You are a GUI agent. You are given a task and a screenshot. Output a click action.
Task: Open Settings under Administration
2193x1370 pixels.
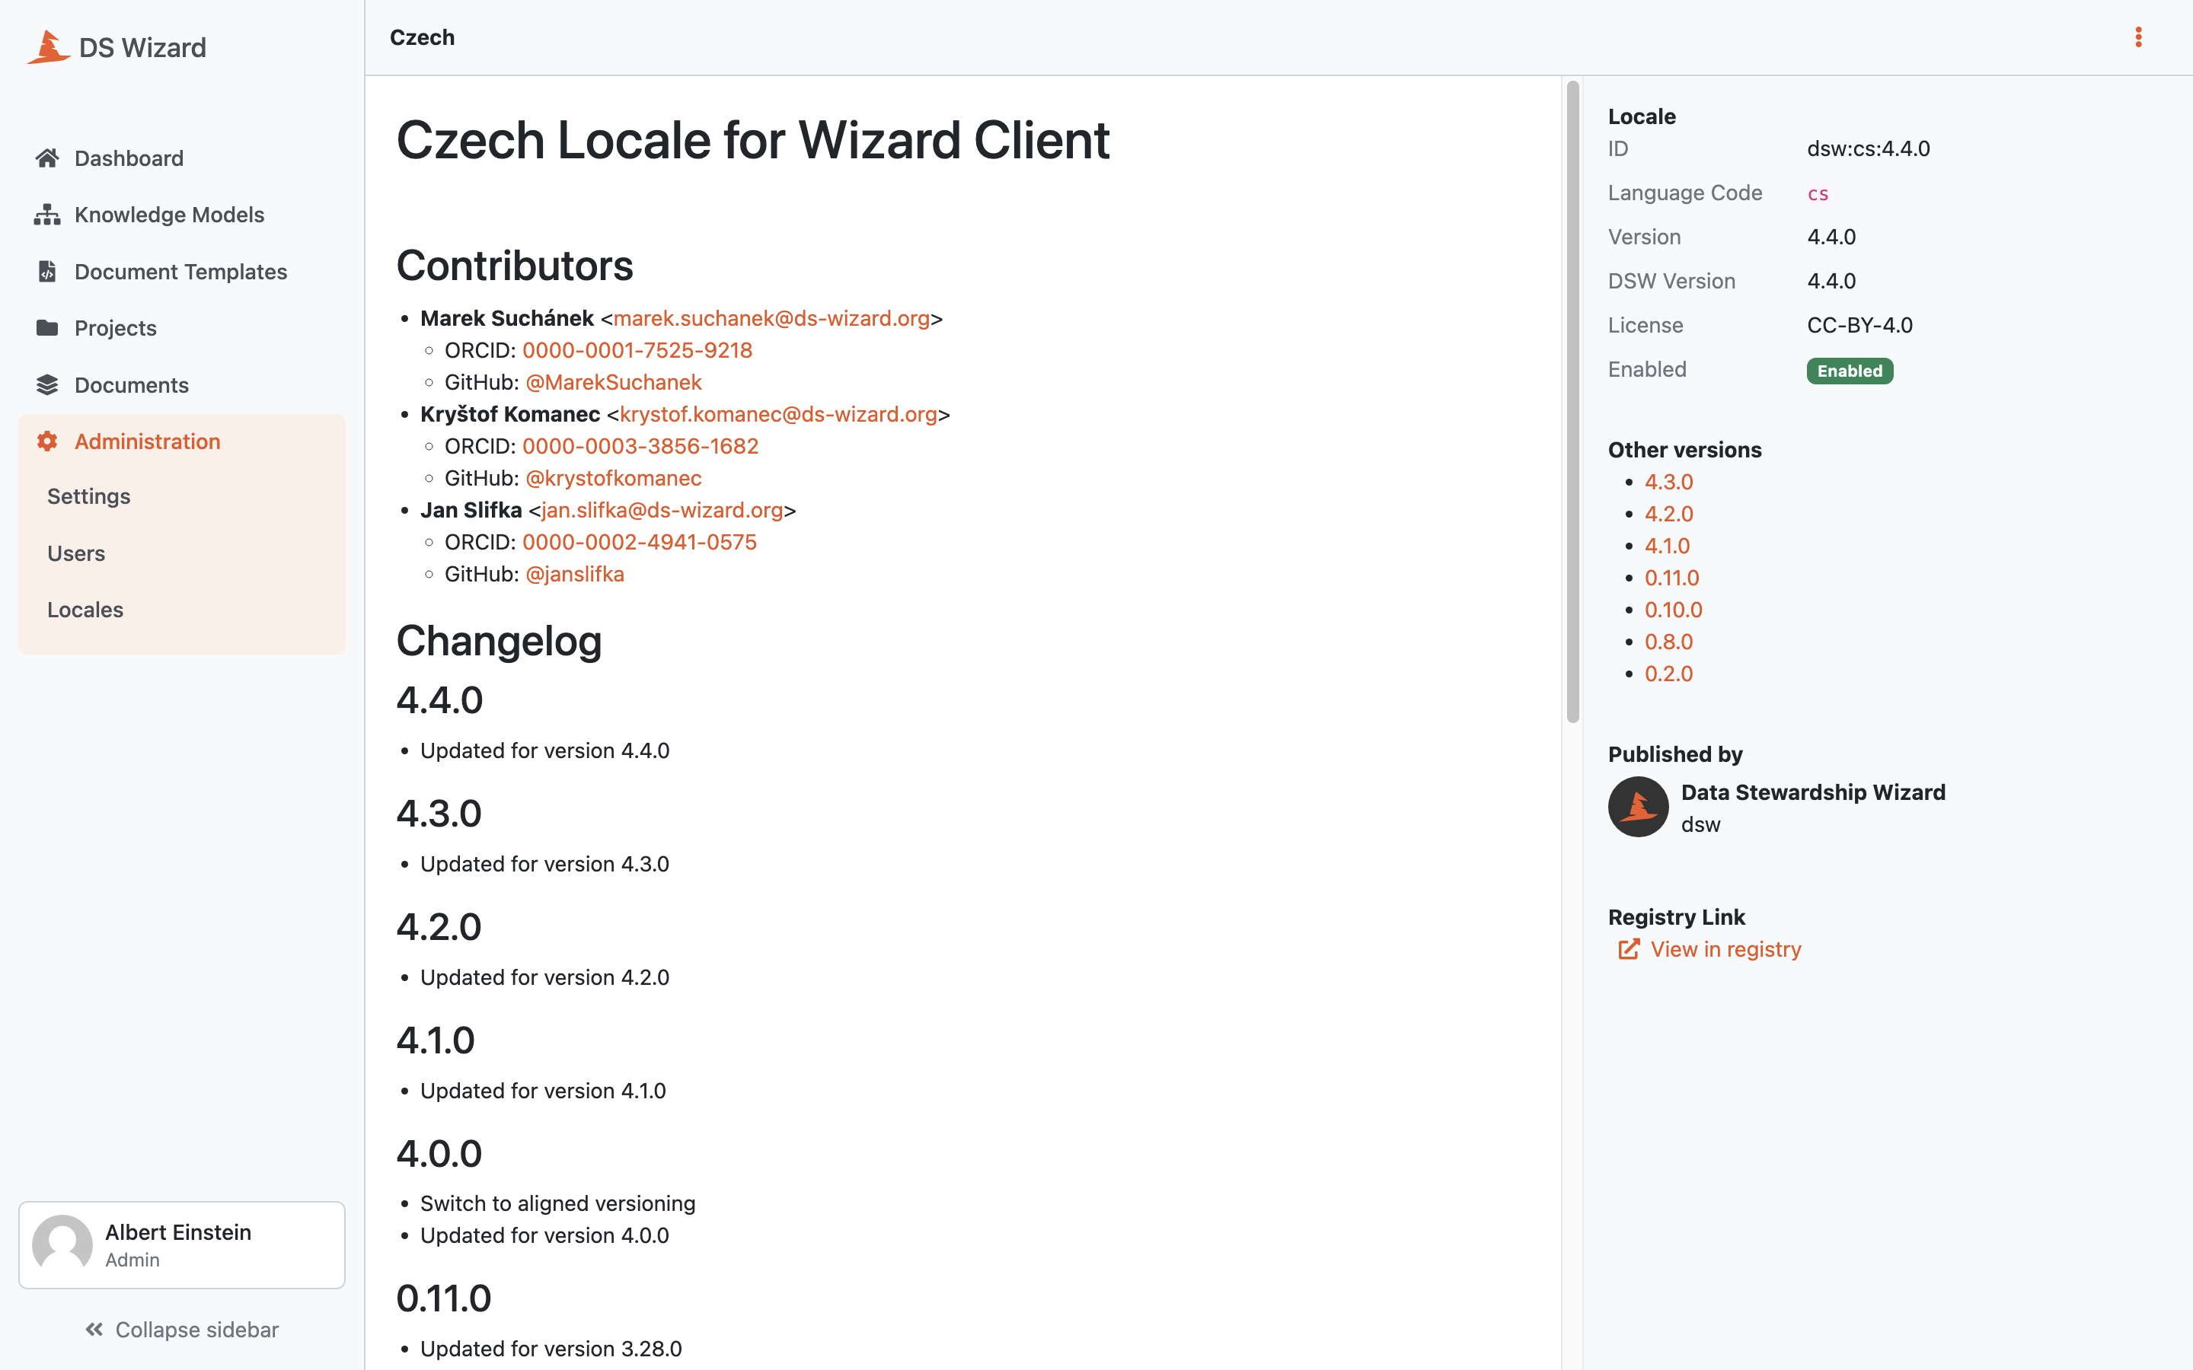(89, 496)
